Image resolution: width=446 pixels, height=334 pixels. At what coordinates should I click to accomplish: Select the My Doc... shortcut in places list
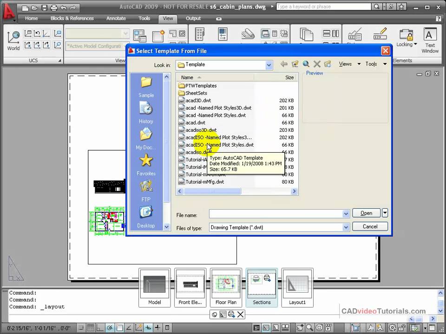click(x=145, y=139)
